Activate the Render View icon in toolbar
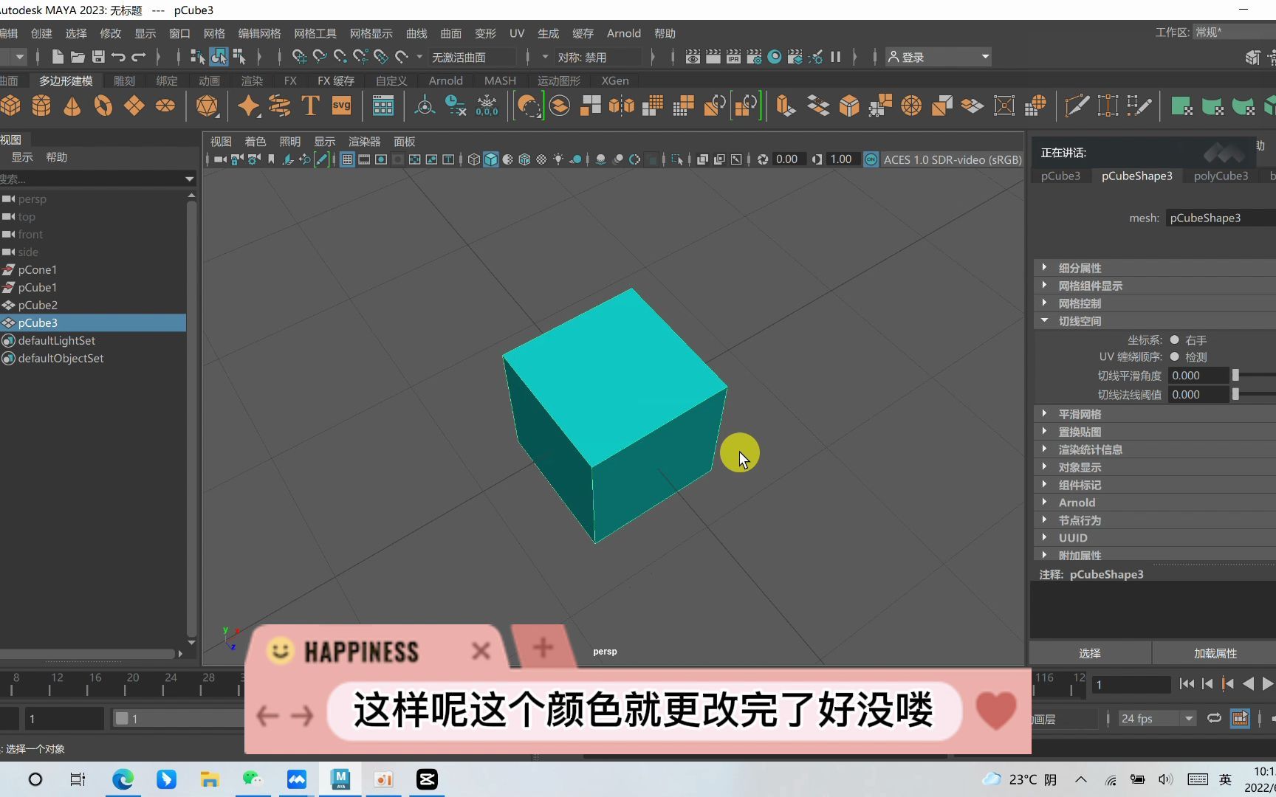The image size is (1276, 797). click(x=693, y=56)
